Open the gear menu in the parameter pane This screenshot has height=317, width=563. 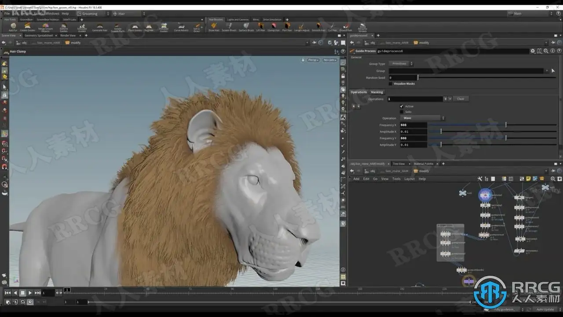tap(533, 51)
